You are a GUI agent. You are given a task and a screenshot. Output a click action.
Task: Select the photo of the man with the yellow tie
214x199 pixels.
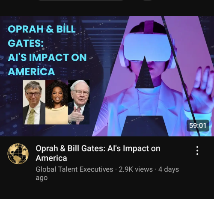[34, 102]
